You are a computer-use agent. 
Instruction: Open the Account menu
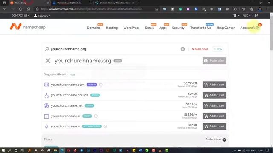click(247, 28)
